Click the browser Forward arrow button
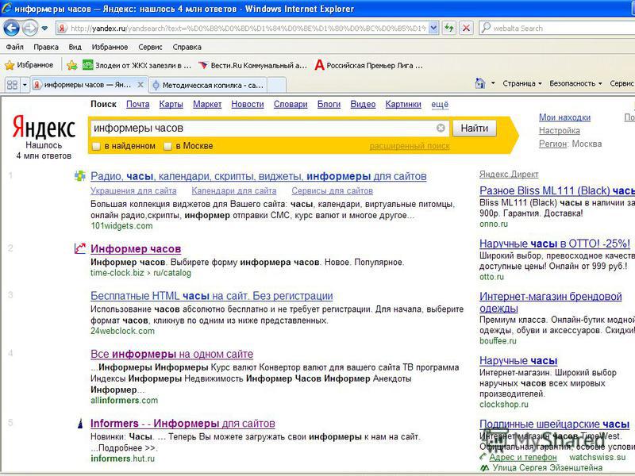 coord(29,28)
